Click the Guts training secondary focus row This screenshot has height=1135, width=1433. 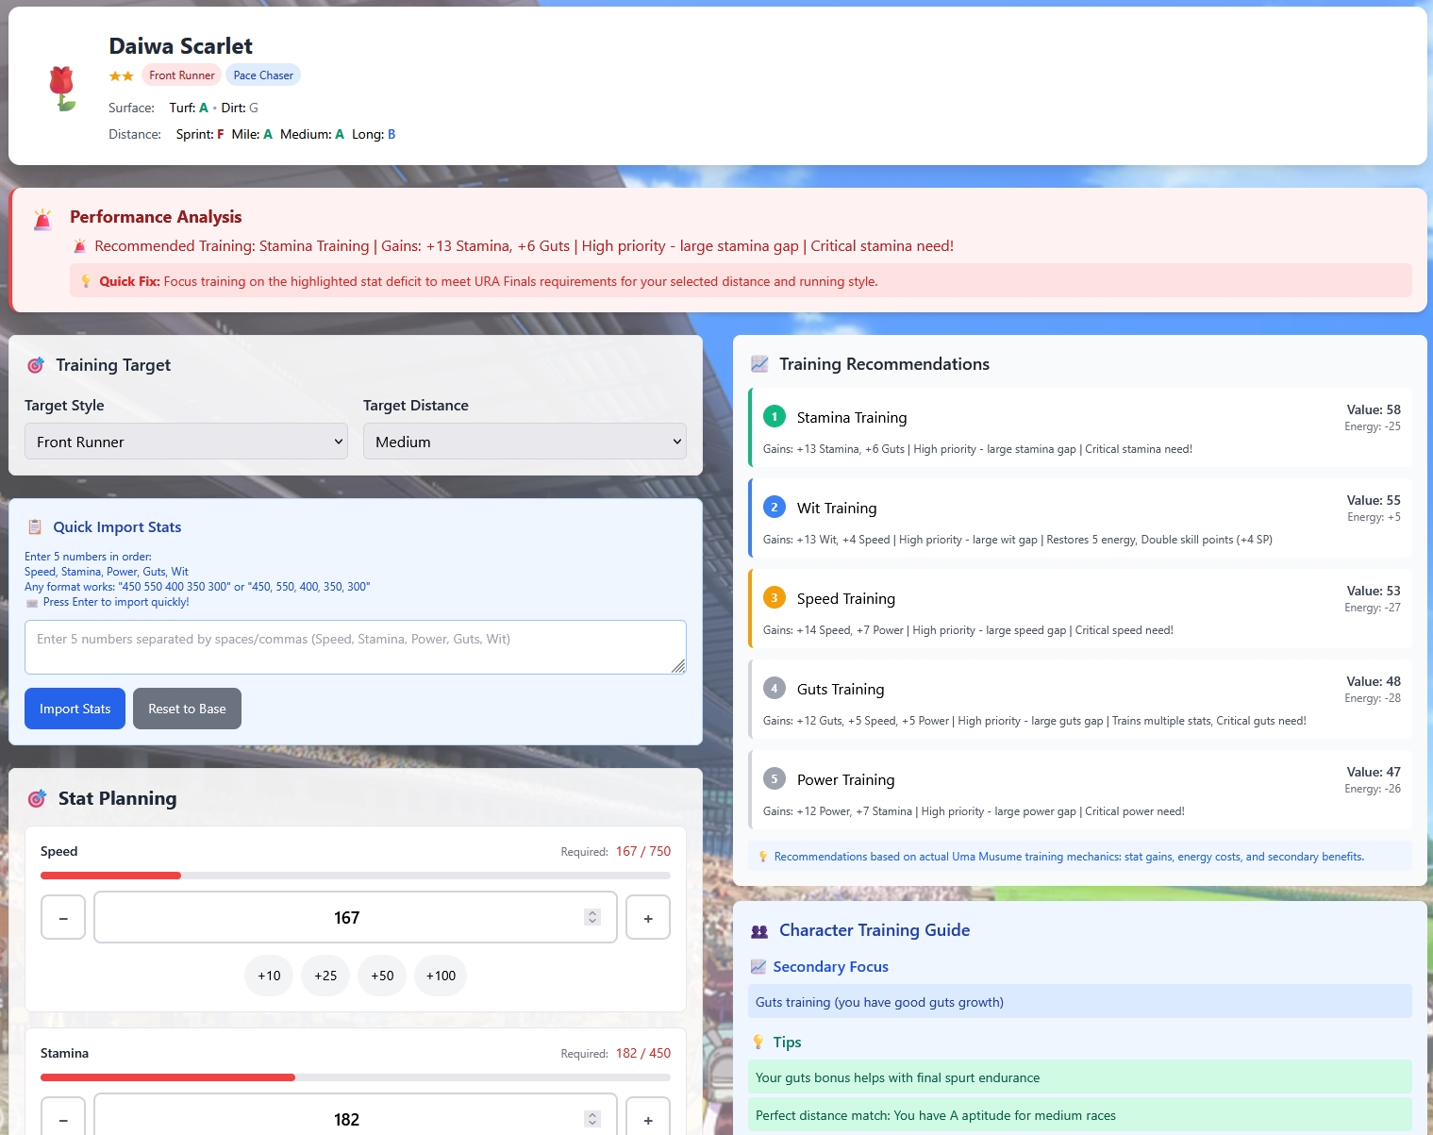tap(1080, 1002)
